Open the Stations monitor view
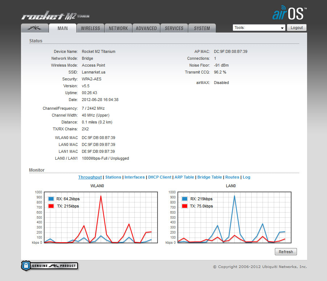 113,177
